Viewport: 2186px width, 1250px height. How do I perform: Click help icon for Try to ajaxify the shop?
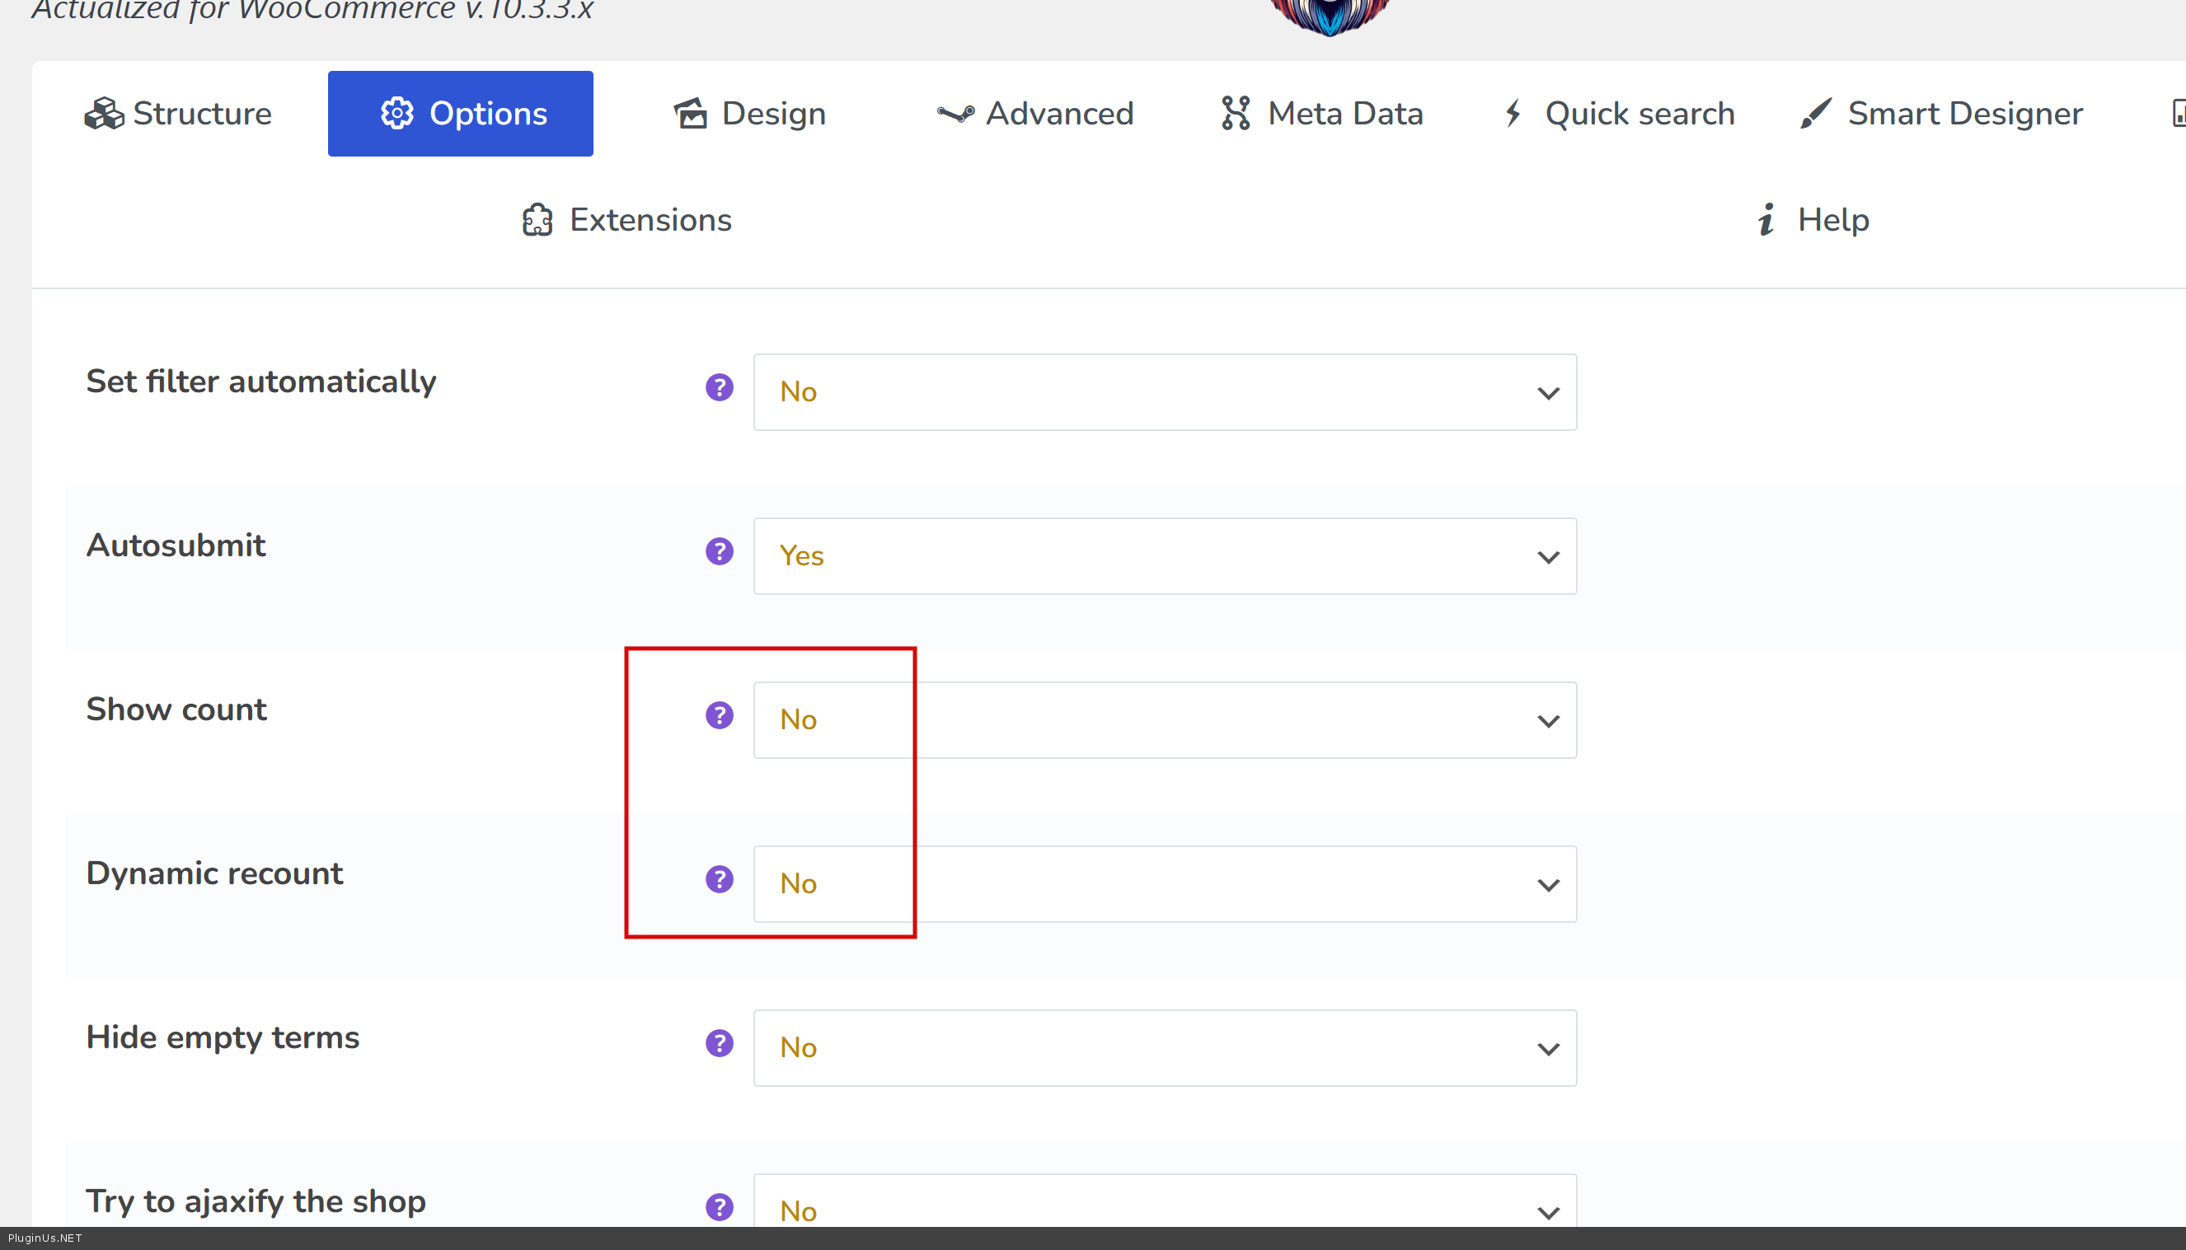point(719,1206)
